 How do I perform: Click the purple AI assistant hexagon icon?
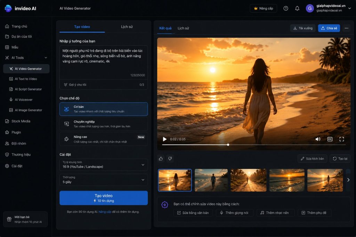click(x=164, y=205)
